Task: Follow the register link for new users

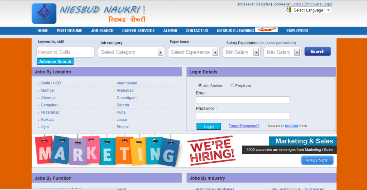Action: (291, 126)
